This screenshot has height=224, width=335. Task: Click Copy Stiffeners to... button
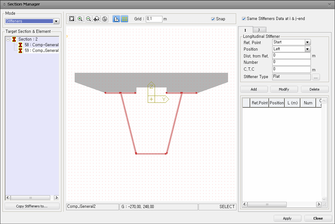pyautogui.click(x=32, y=206)
